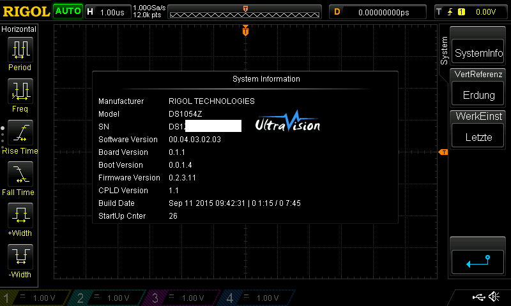Viewport: 511px width, 306px height.
Task: Toggle channel 2 label at bottom
Action: tap(80, 298)
